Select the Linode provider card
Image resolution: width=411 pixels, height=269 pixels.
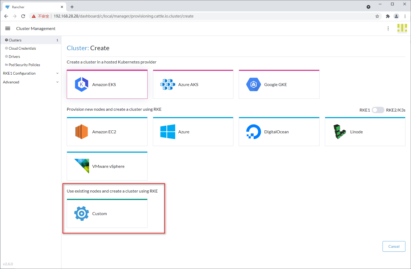point(365,131)
